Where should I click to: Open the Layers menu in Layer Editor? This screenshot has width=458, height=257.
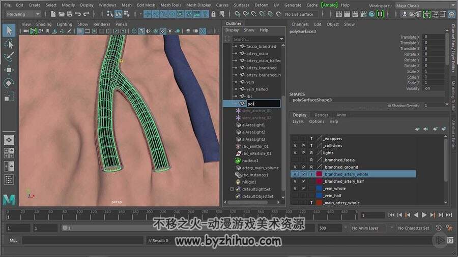[x=298, y=121]
